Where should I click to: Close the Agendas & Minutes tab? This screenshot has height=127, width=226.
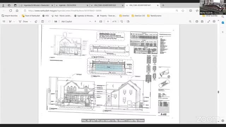coord(52,5)
